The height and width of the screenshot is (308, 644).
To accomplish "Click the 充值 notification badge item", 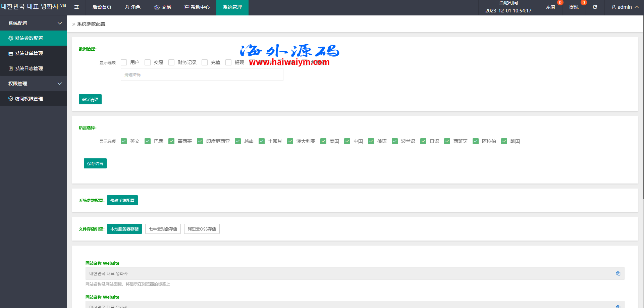I will click(x=550, y=7).
